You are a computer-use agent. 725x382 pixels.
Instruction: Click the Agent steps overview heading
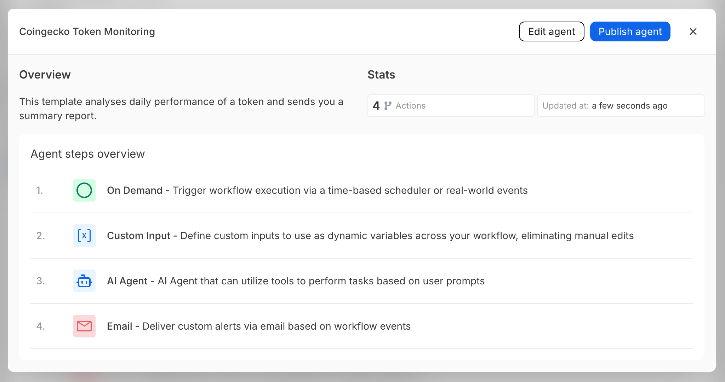pyautogui.click(x=87, y=154)
